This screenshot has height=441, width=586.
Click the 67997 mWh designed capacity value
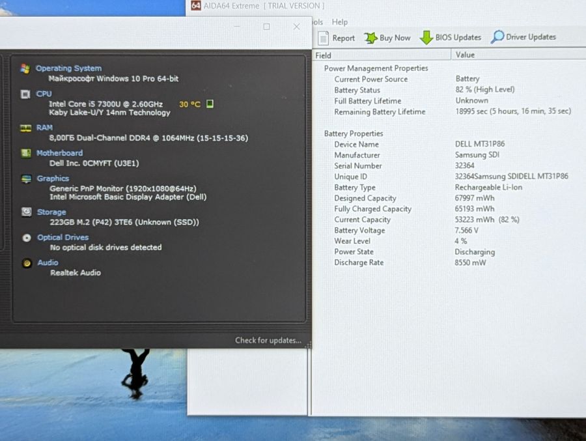[474, 198]
